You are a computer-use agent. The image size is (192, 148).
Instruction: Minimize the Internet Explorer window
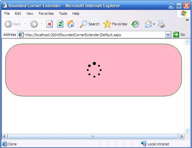[171, 6]
